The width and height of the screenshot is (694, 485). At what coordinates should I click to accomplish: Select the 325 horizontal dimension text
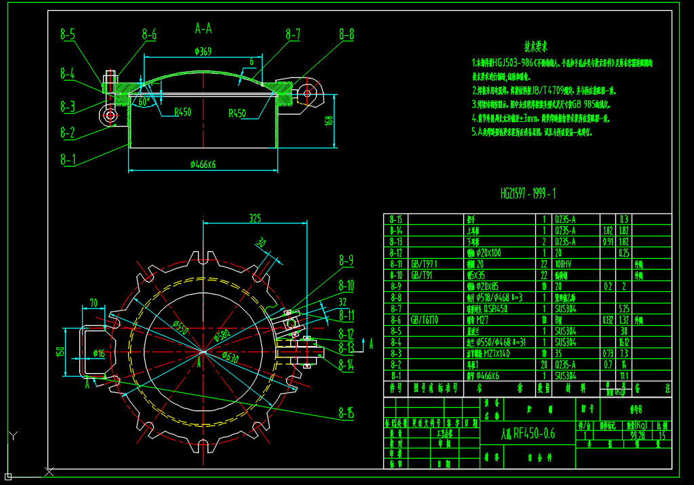[x=254, y=218]
